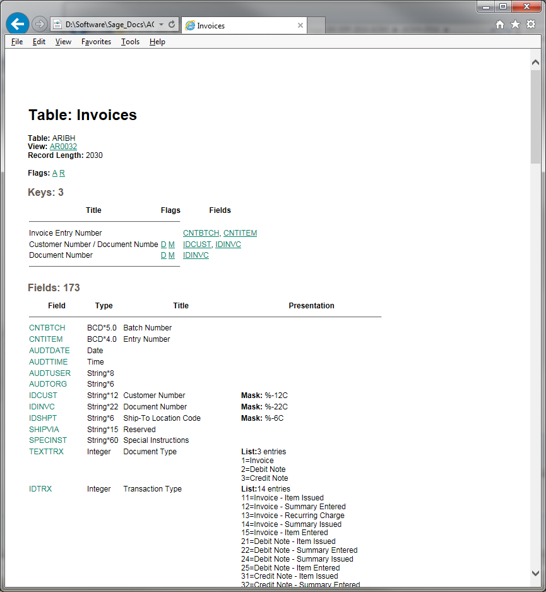The image size is (546, 592).
Task: Click the browser Back arrow button
Action: coord(17,24)
